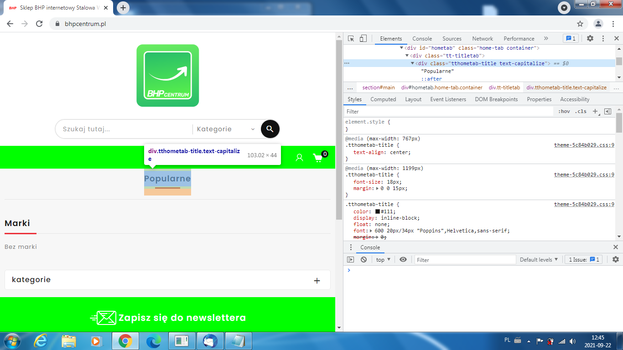The image size is (623, 350).
Task: Switch to the Network tab
Action: pyautogui.click(x=483, y=39)
